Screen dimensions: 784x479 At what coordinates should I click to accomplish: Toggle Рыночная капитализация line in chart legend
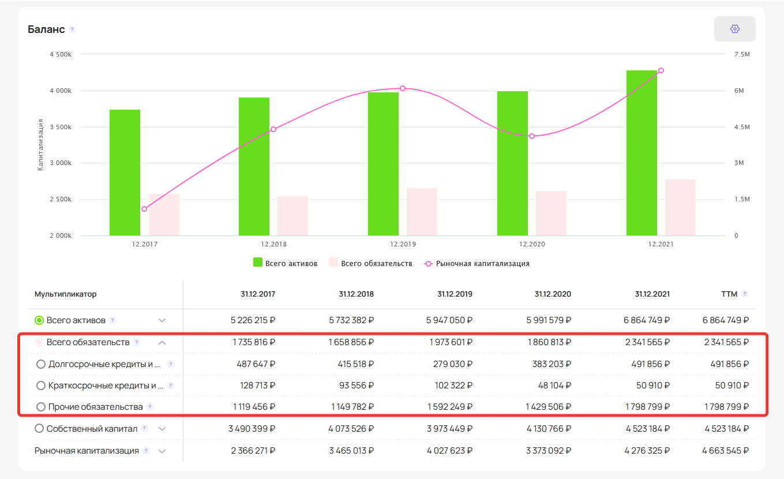coord(477,263)
